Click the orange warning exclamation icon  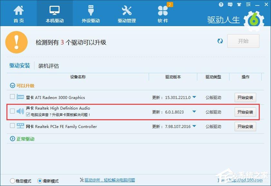(x=16, y=42)
